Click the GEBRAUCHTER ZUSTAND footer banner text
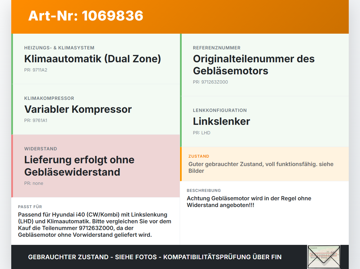The image size is (360, 269). (155, 257)
